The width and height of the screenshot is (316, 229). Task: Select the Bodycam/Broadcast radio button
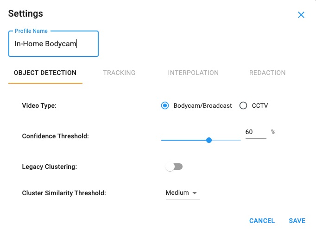click(x=165, y=105)
